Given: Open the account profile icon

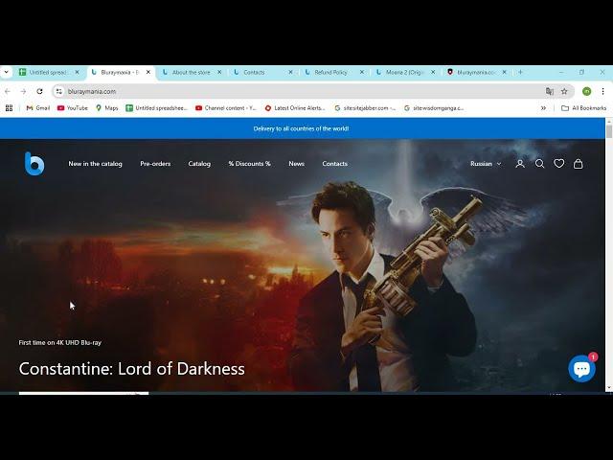Looking at the screenshot, I should [x=520, y=164].
